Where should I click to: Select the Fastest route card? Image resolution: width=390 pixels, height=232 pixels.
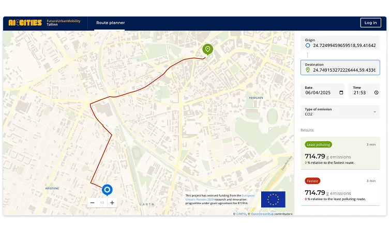340,190
